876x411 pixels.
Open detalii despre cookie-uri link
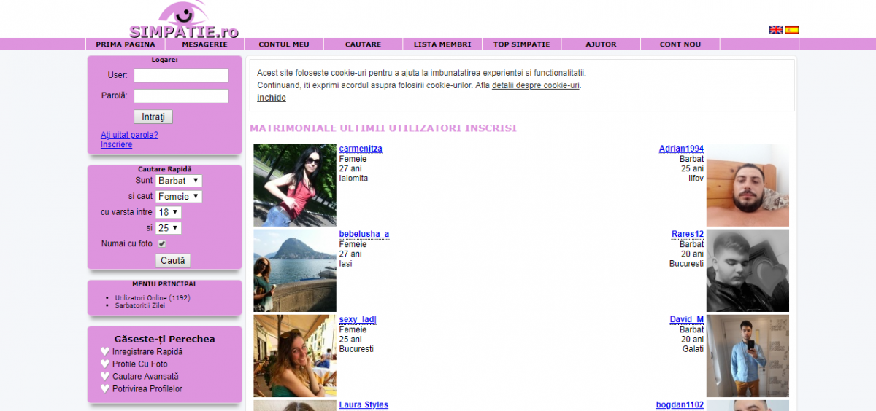tap(536, 85)
